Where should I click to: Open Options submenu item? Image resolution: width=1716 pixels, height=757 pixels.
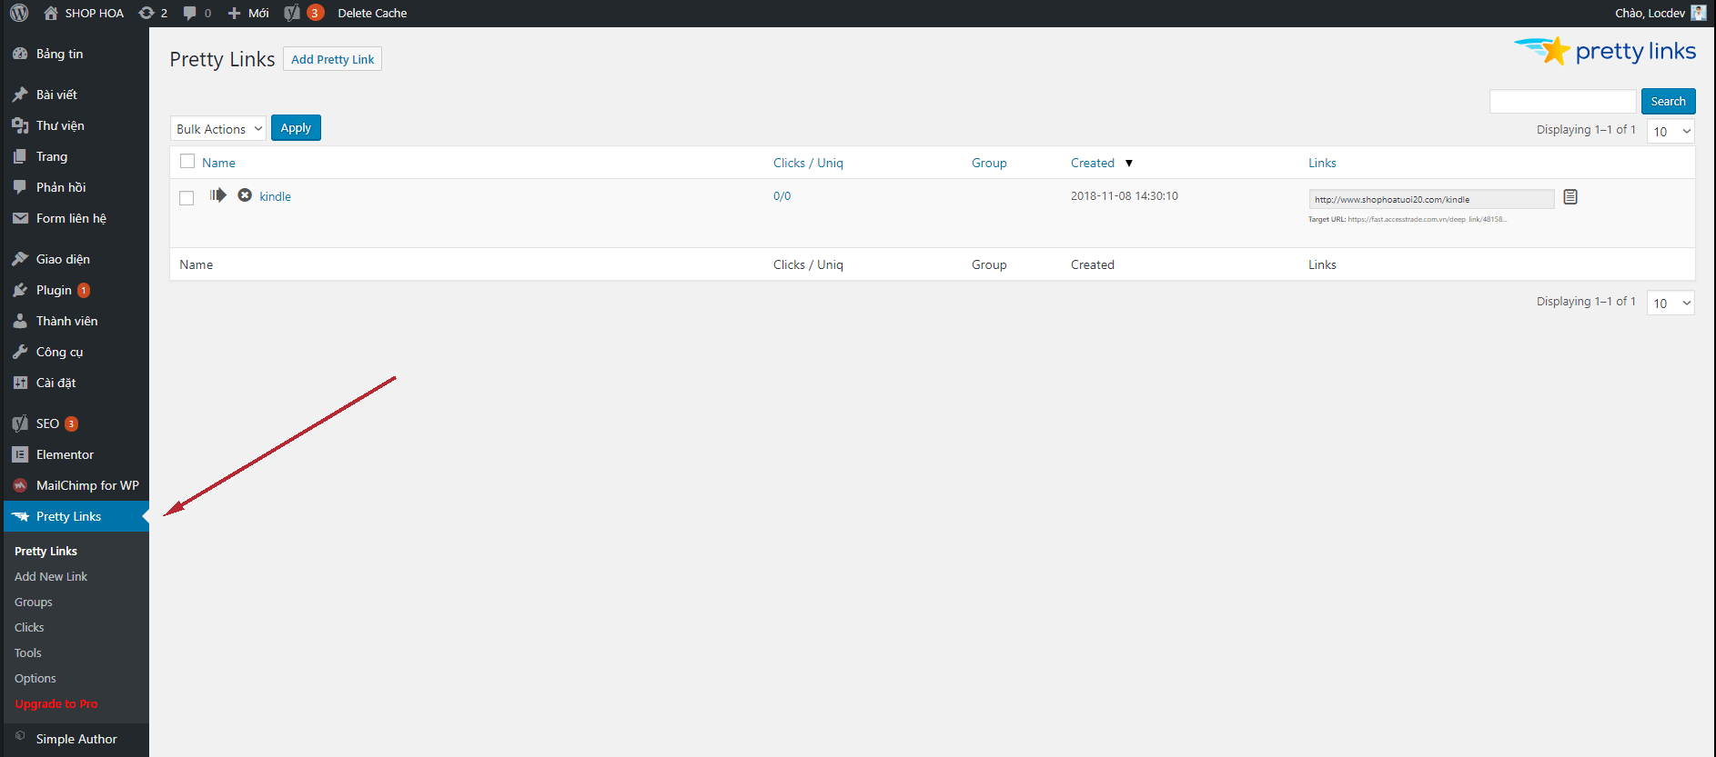coord(35,678)
